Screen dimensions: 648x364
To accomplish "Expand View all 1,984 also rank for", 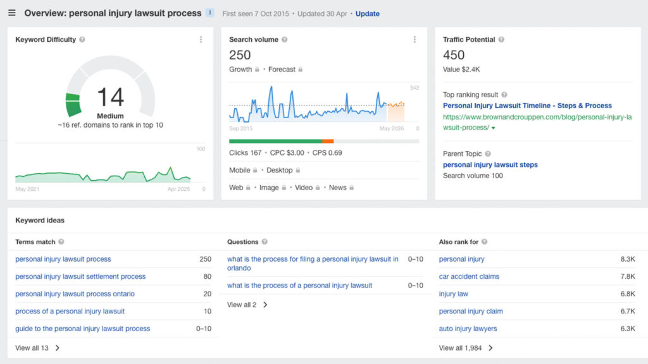I will click(x=466, y=348).
